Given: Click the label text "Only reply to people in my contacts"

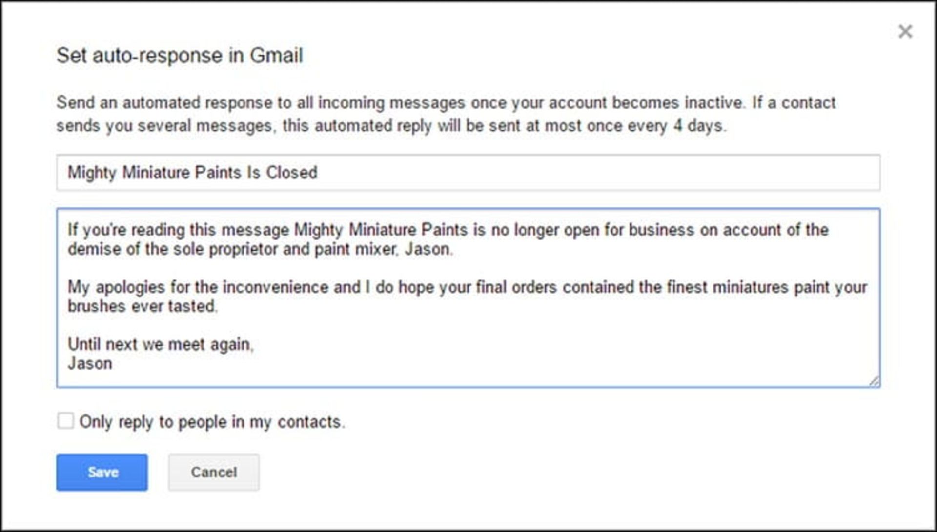Looking at the screenshot, I should point(212,422).
